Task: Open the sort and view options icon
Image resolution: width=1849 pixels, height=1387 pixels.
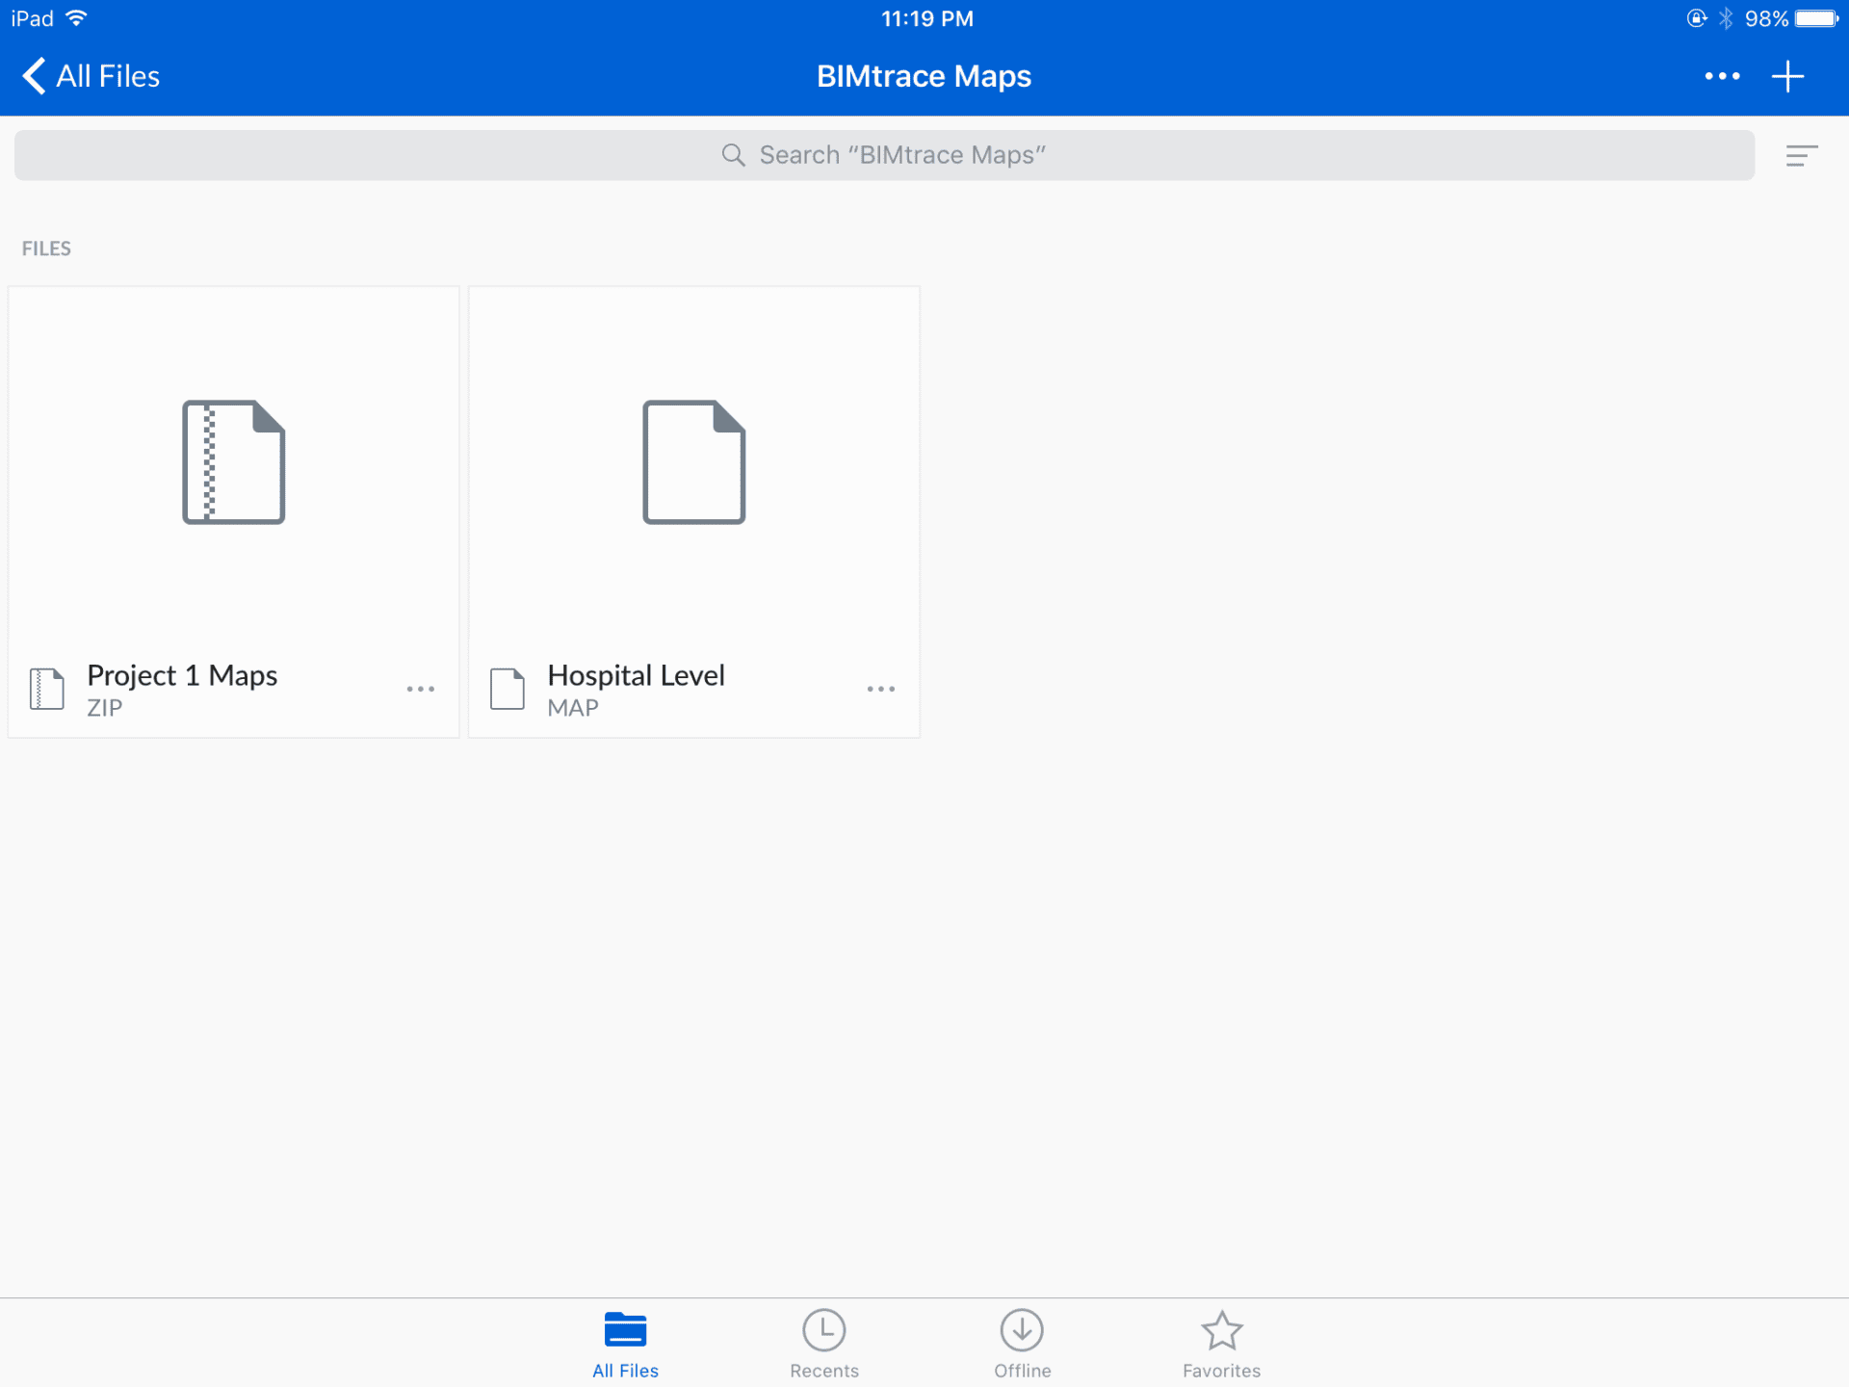Action: [x=1801, y=156]
